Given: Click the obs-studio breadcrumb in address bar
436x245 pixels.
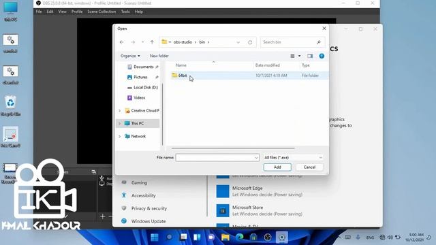Looking at the screenshot, I should point(183,42).
